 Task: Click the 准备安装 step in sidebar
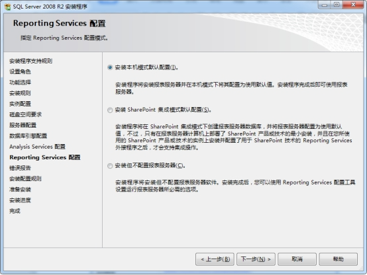[x=20, y=190]
